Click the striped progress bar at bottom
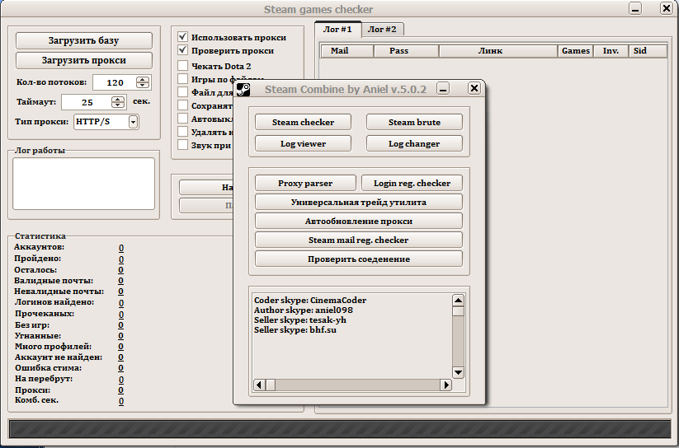The height and width of the screenshot is (448, 679). point(340,429)
